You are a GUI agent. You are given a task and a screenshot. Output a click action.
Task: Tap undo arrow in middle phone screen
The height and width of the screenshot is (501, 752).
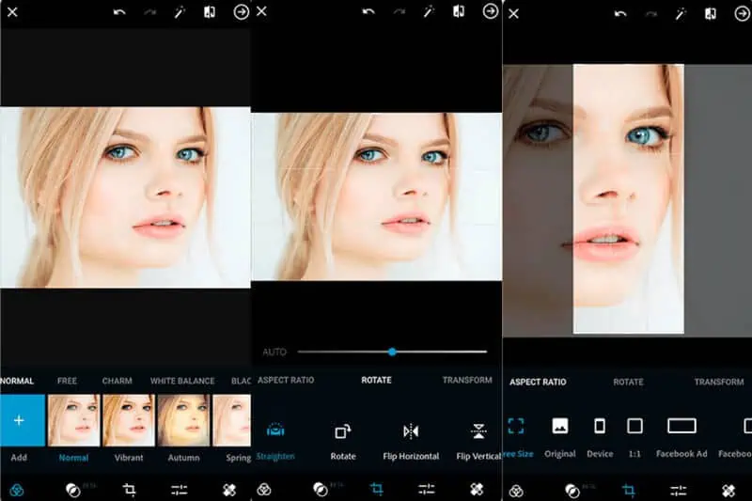click(368, 11)
